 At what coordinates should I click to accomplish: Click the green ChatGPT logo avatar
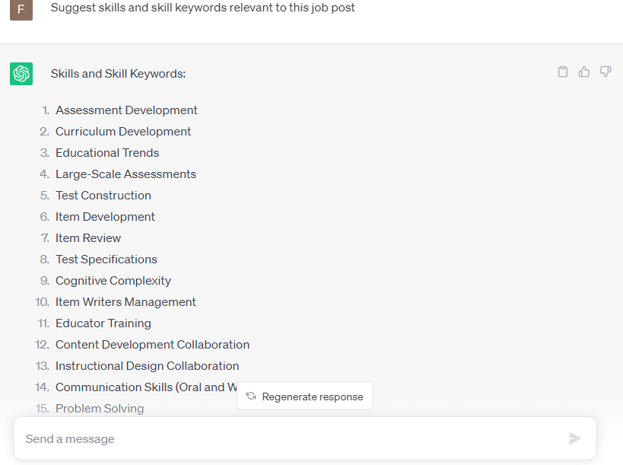point(21,74)
